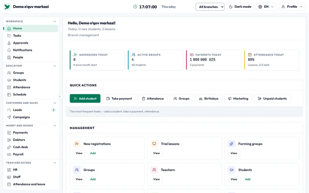Open the Cash desk page
Screen dimensions: 309x193
(x=31, y=147)
